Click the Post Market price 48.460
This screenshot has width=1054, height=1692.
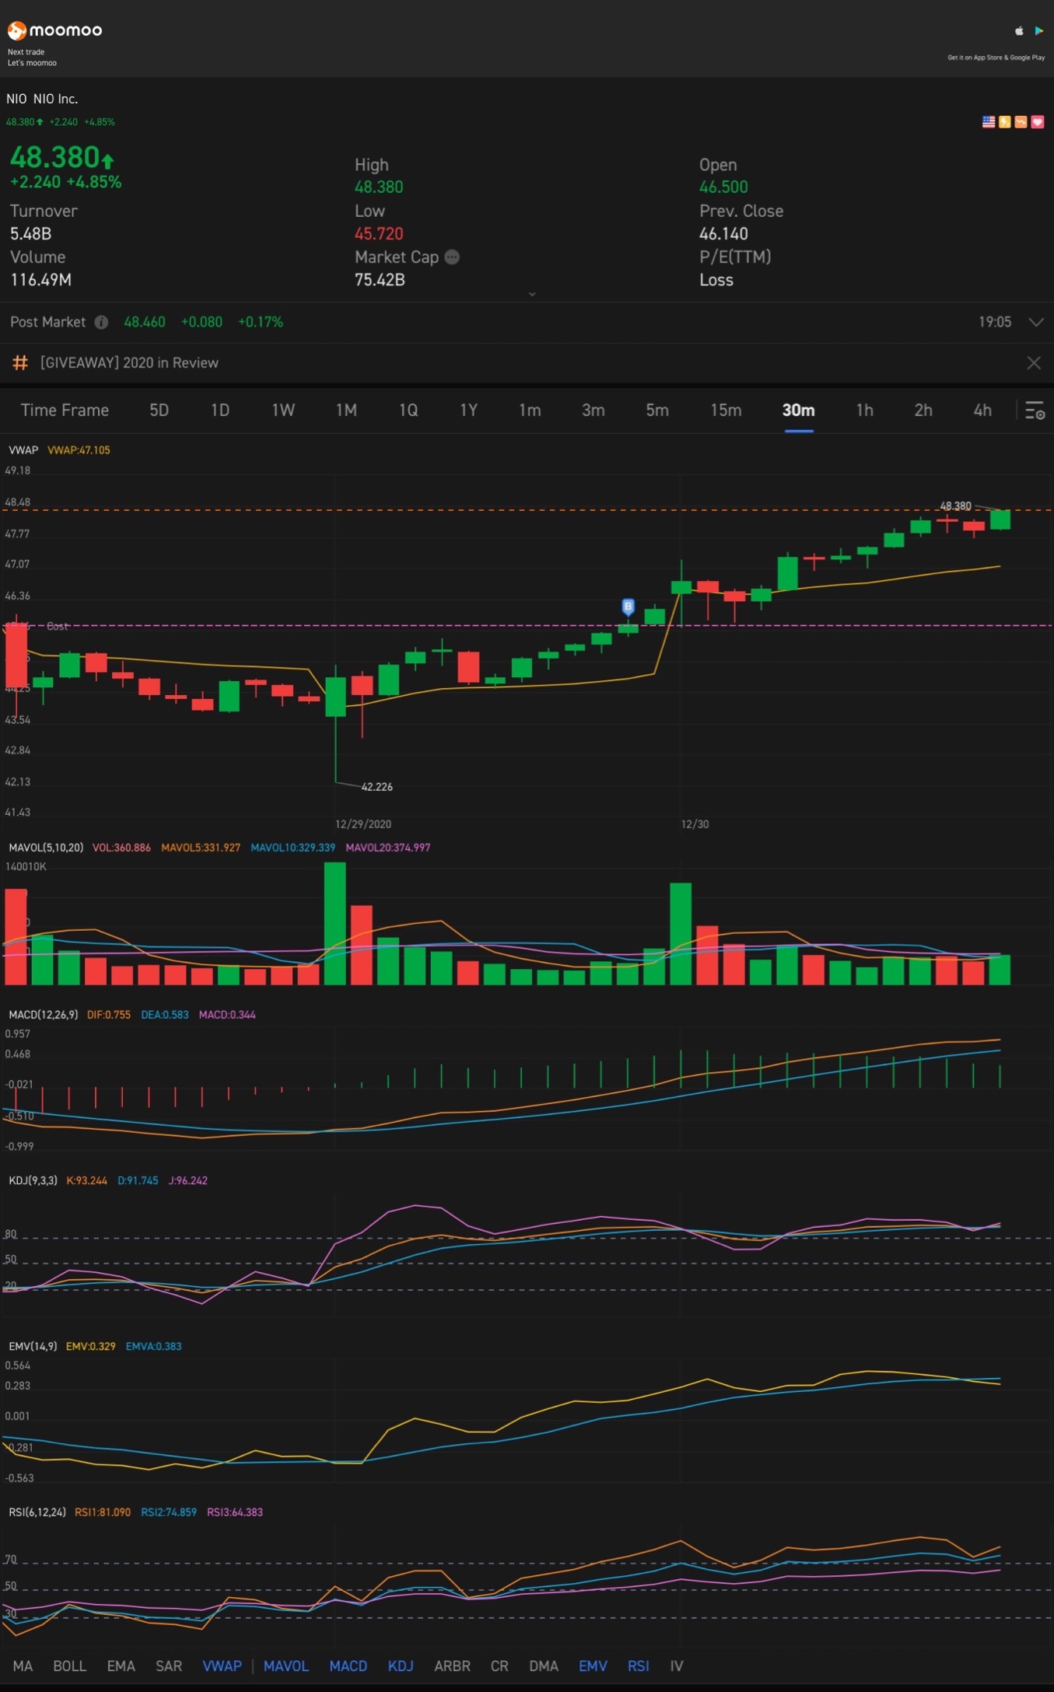click(145, 322)
